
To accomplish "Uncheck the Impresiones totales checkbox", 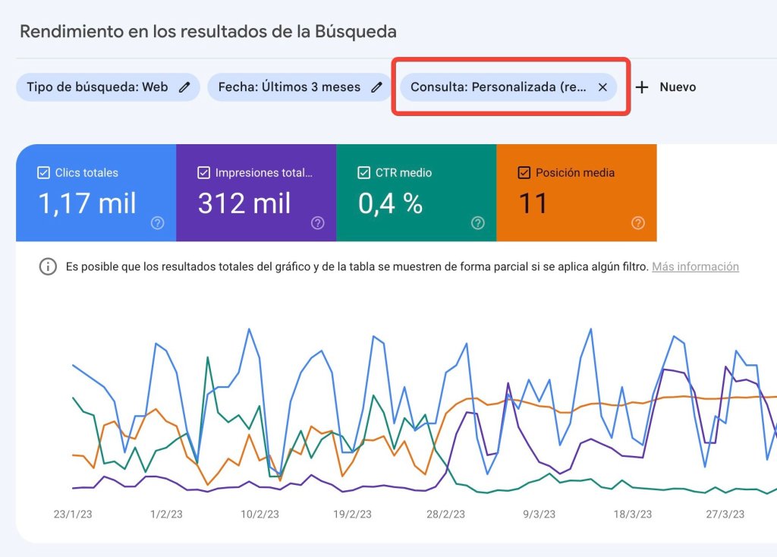I will click(203, 172).
